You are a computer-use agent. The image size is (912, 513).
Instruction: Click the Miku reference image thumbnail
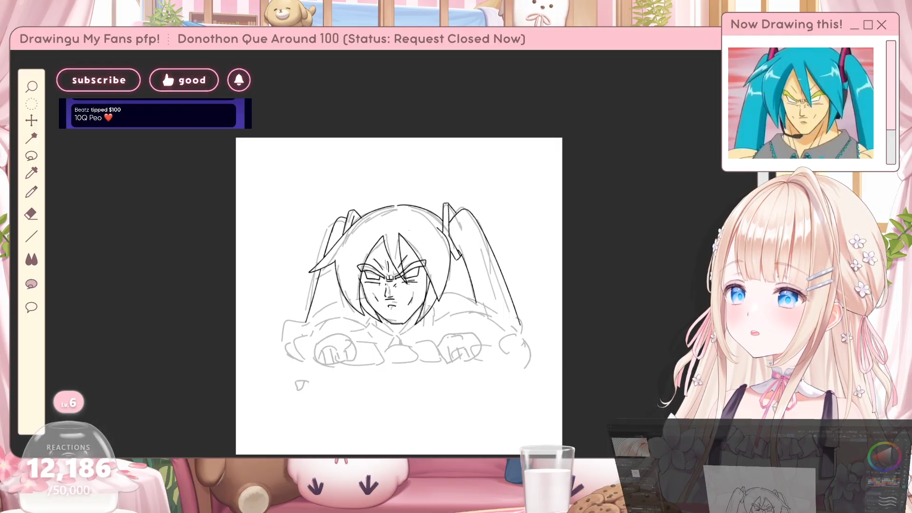[800, 103]
